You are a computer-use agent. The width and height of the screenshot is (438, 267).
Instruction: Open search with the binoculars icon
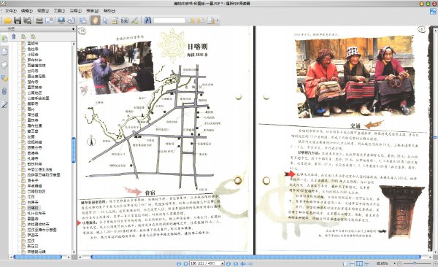click(147, 20)
